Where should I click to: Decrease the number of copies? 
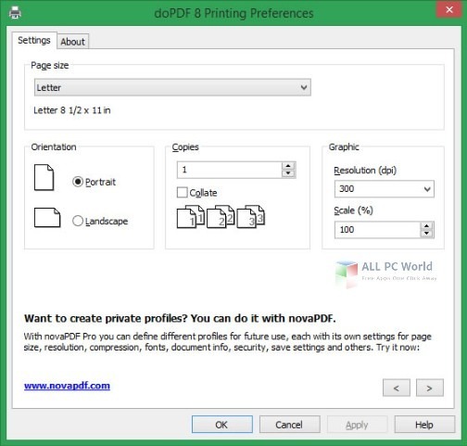click(288, 173)
